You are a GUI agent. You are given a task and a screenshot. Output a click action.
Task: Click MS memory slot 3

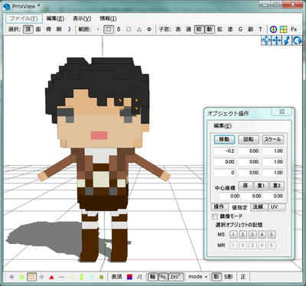(252, 234)
